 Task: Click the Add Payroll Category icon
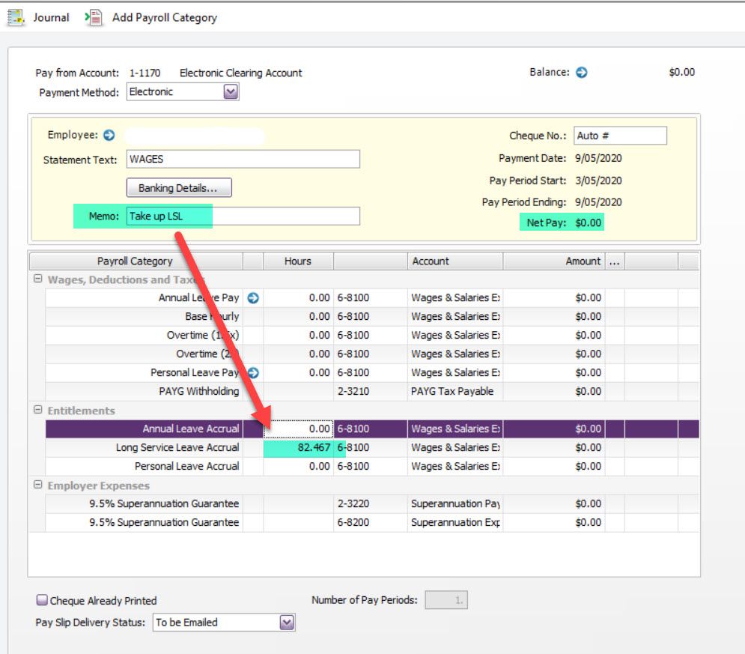94,17
